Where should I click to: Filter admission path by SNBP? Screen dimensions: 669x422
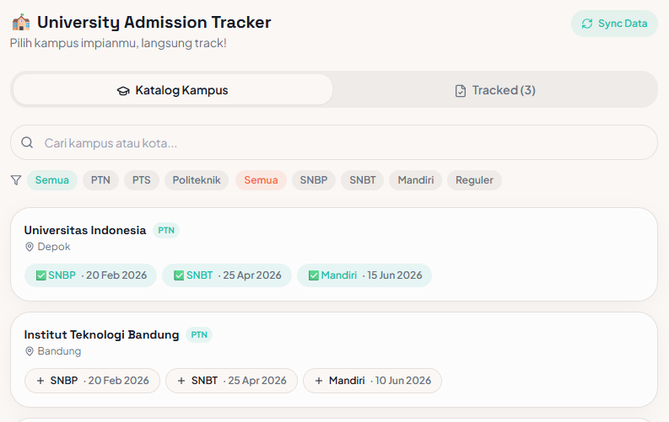pos(314,180)
